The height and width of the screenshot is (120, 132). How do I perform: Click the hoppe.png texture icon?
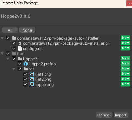[x=32, y=84]
